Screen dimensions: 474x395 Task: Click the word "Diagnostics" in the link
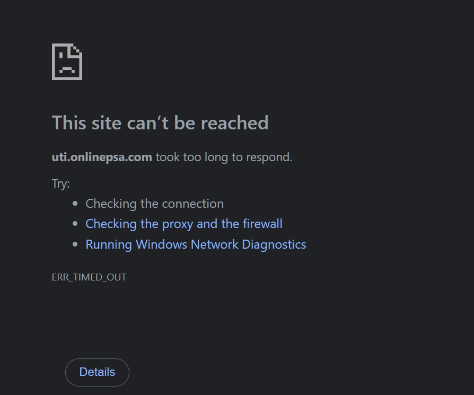tap(274, 244)
